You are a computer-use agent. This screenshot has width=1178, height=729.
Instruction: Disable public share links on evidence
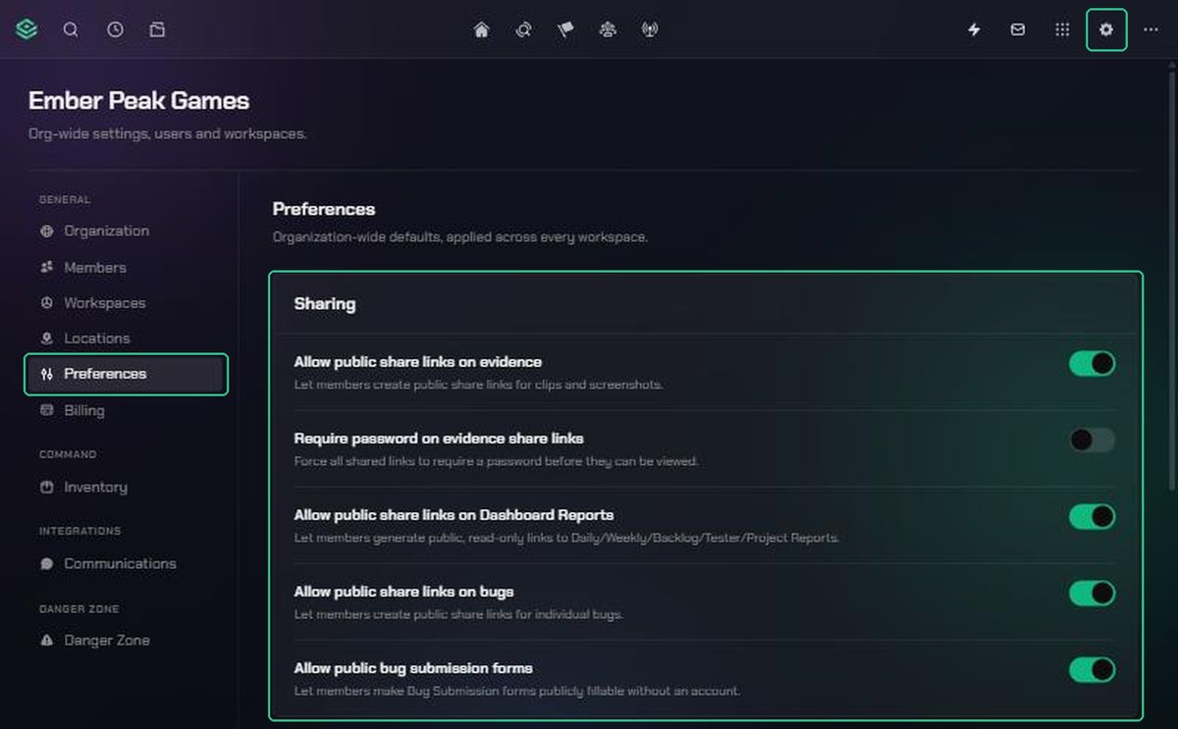pyautogui.click(x=1092, y=364)
